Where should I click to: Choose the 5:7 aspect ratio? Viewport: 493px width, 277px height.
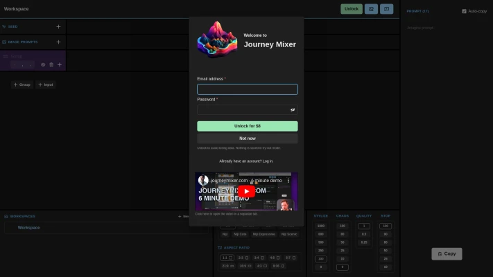pos(291,258)
